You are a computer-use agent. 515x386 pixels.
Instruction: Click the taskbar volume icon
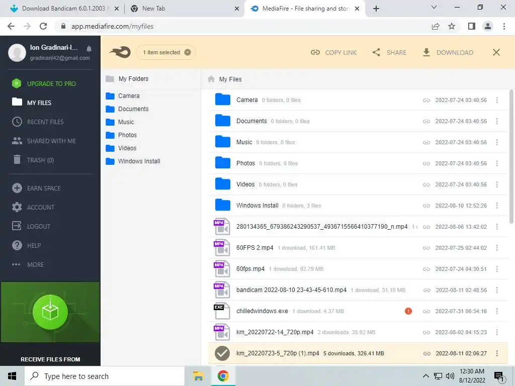coord(450,376)
